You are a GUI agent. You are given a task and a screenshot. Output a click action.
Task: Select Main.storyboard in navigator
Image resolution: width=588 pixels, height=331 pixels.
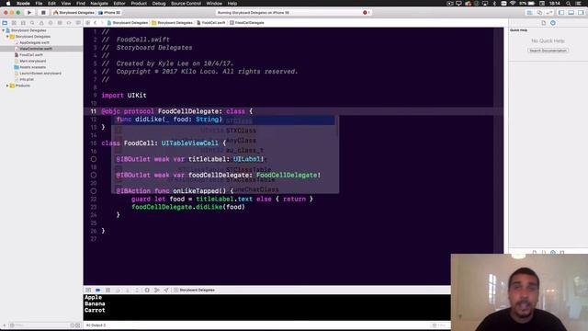[33, 61]
